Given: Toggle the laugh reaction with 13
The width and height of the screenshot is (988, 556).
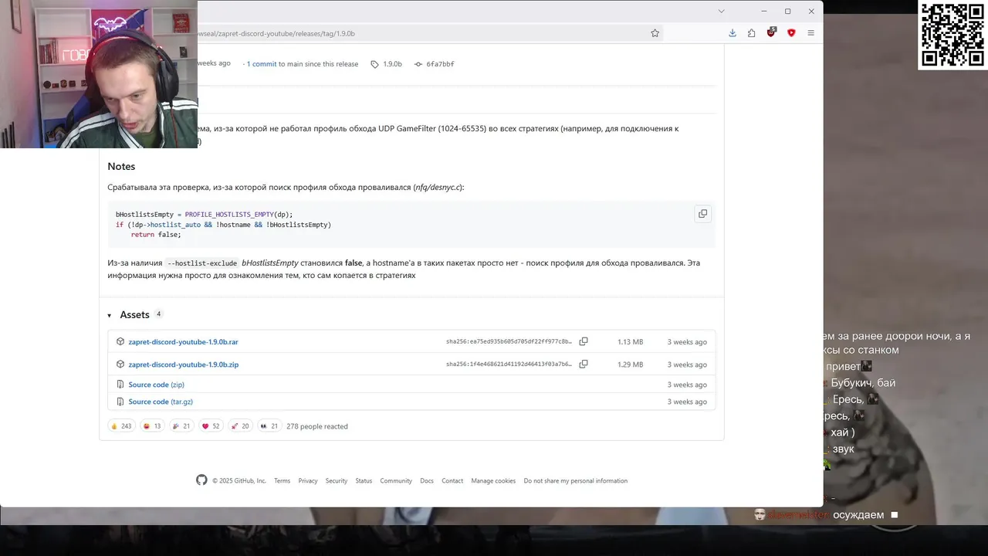Looking at the screenshot, I should pos(152,426).
